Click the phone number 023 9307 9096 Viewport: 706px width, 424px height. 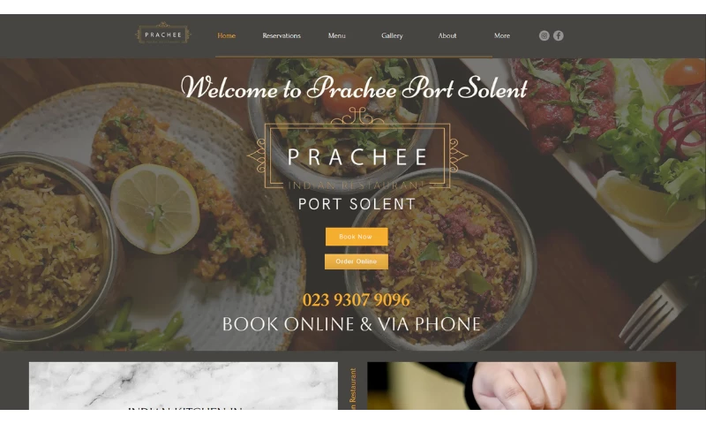tap(357, 300)
